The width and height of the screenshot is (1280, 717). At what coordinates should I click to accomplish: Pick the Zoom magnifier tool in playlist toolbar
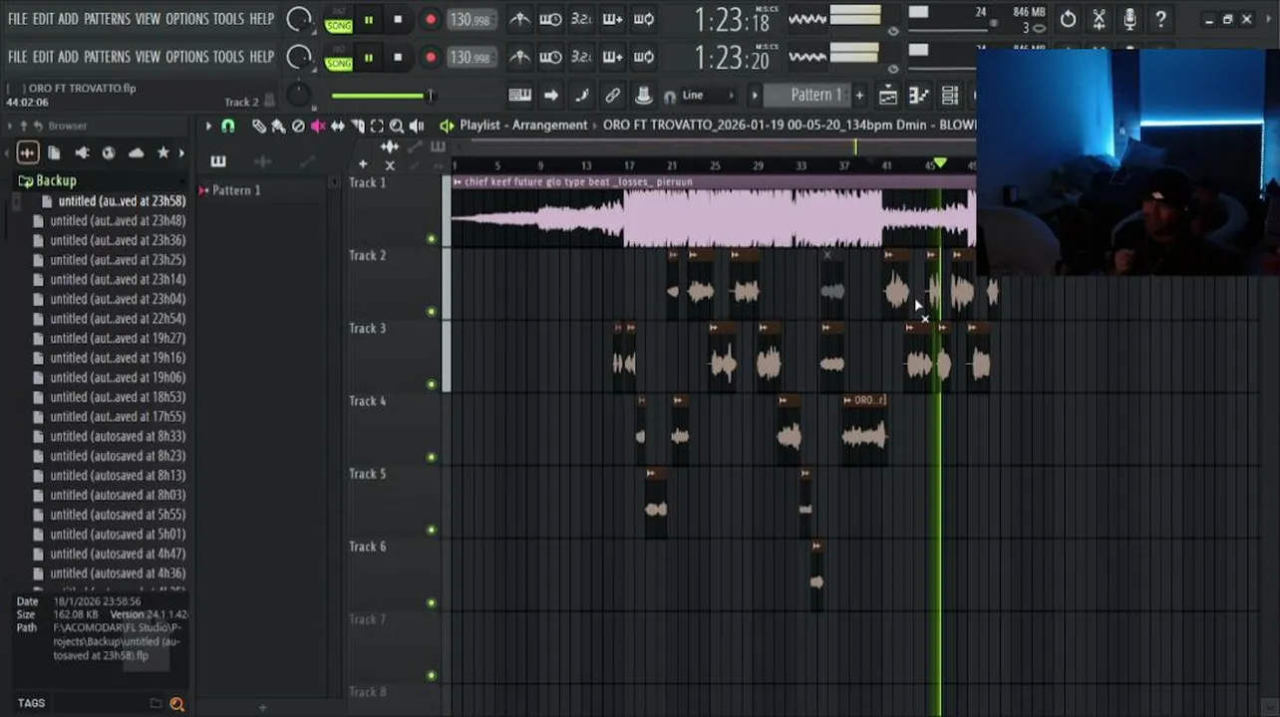click(397, 126)
